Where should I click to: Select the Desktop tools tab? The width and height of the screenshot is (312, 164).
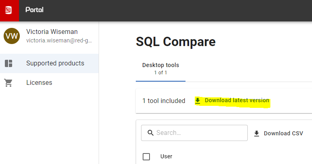click(x=160, y=69)
